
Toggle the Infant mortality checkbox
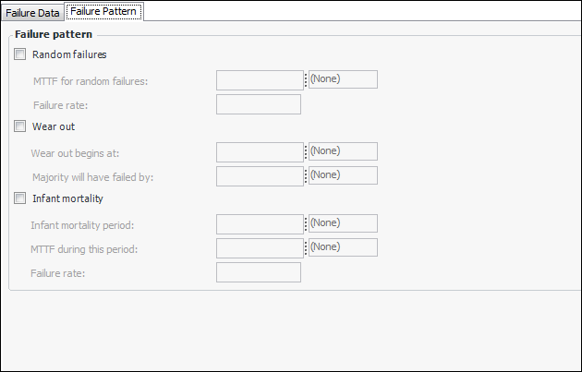click(21, 198)
